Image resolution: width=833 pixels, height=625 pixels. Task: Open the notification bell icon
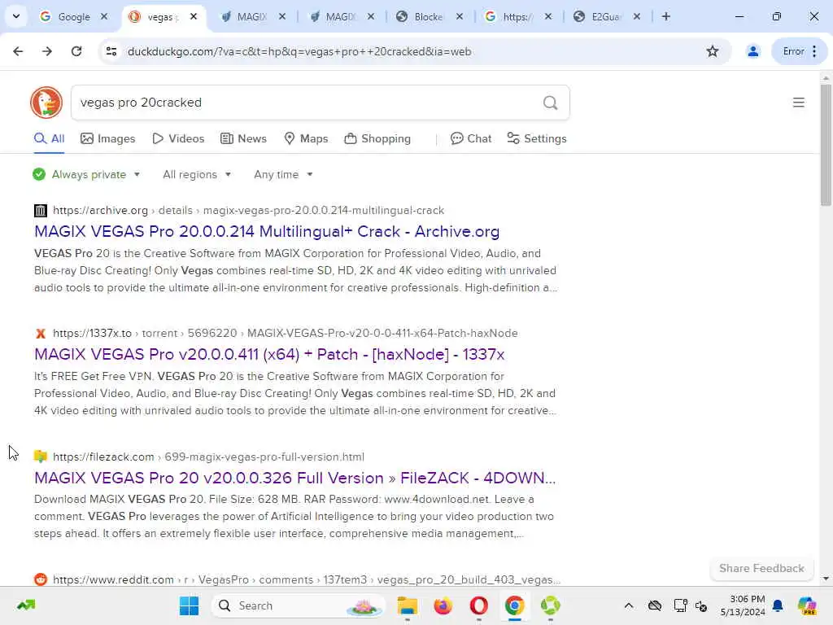coord(778,605)
